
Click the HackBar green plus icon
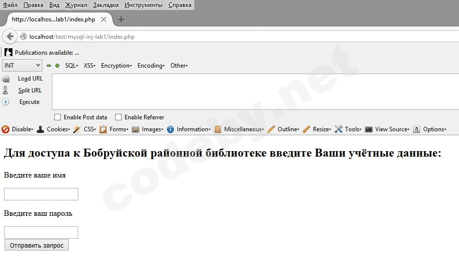point(57,66)
